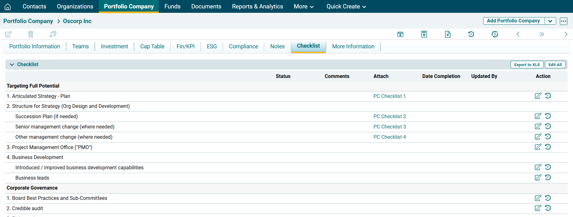
Task: Click the clone record icon
Action: 53,34
